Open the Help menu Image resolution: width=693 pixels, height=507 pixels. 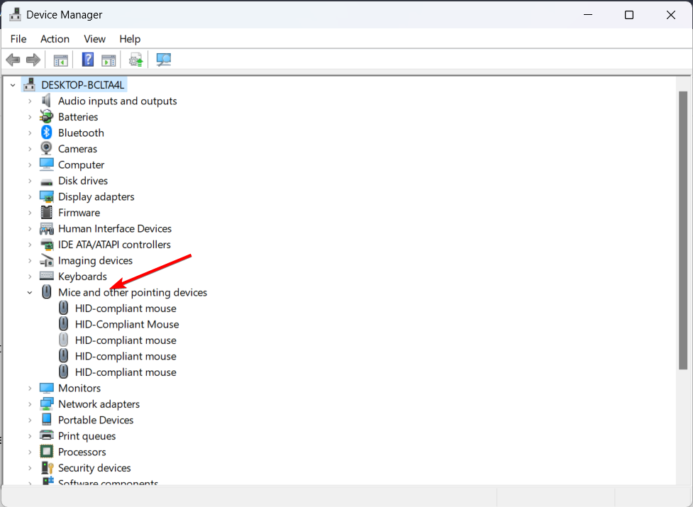(130, 39)
